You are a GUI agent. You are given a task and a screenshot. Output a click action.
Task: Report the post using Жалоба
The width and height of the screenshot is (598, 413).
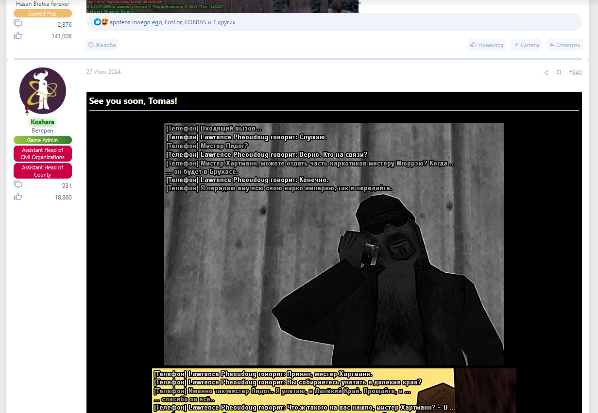pyautogui.click(x=102, y=45)
